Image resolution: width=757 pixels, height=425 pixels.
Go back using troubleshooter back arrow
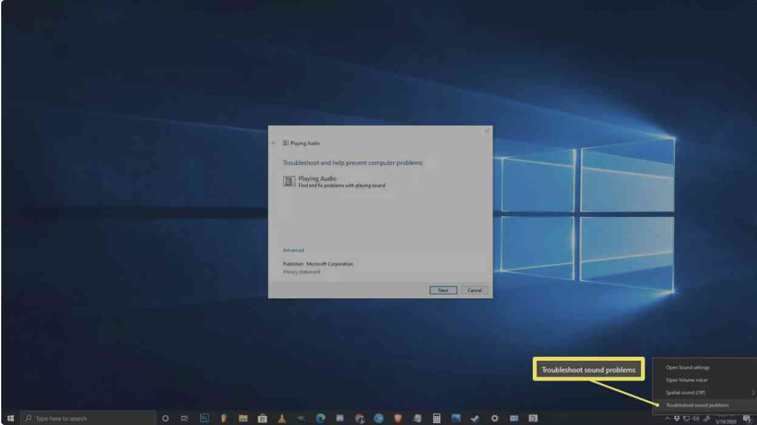click(273, 143)
